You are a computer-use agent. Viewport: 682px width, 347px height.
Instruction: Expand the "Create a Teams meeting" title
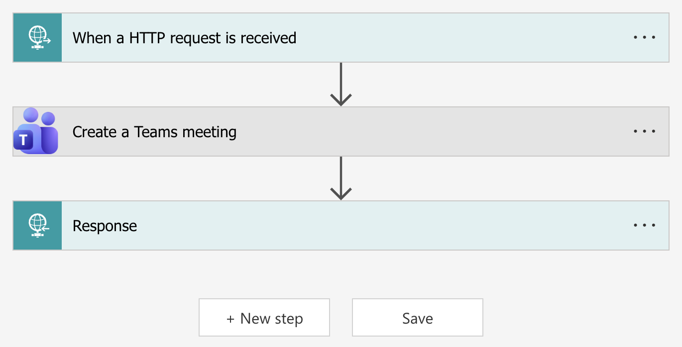point(154,132)
